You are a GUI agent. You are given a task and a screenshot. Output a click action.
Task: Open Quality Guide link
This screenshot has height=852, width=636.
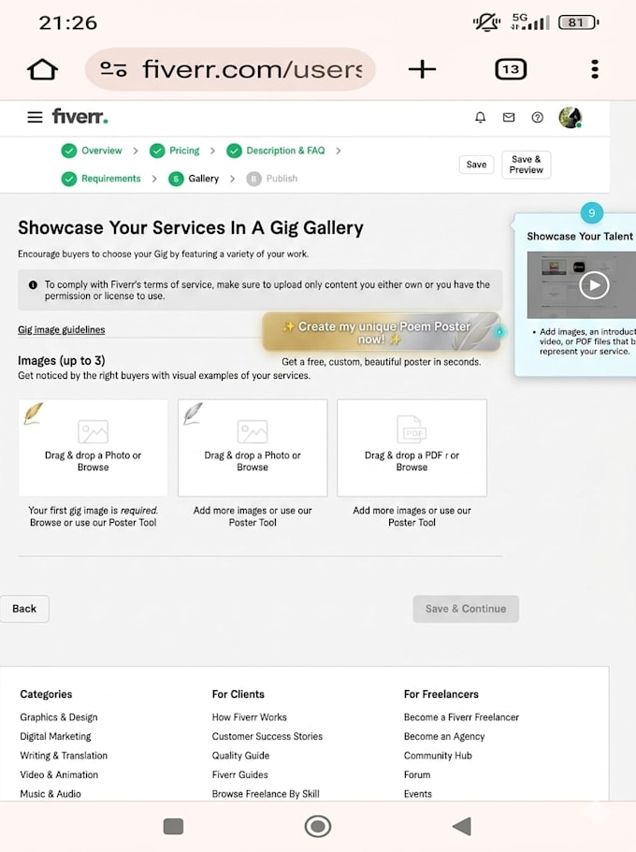point(240,756)
